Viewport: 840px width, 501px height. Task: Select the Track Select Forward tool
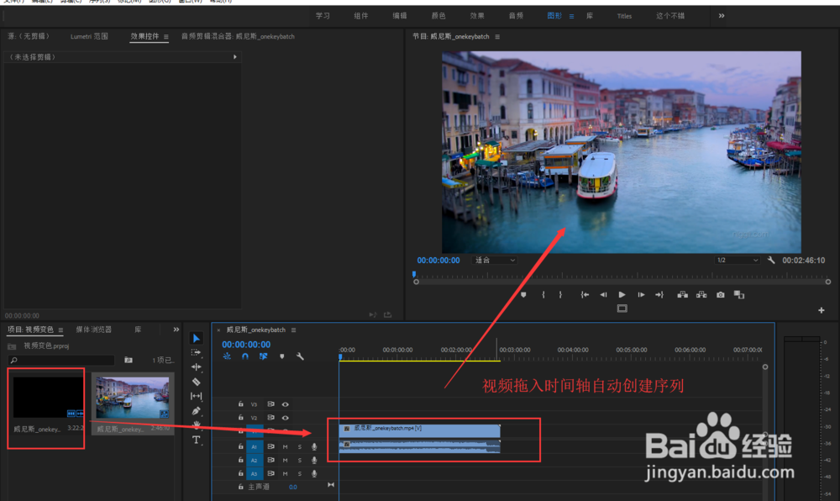point(196,352)
